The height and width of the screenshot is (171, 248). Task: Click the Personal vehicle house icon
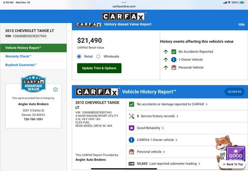click(131, 152)
